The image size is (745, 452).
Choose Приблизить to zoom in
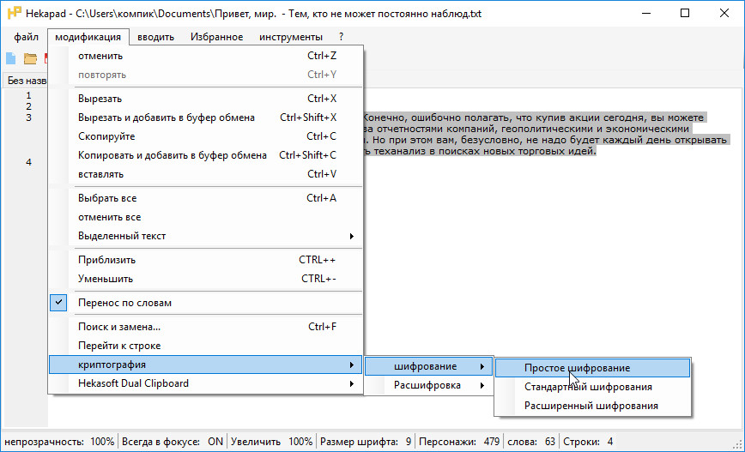pyautogui.click(x=206, y=260)
